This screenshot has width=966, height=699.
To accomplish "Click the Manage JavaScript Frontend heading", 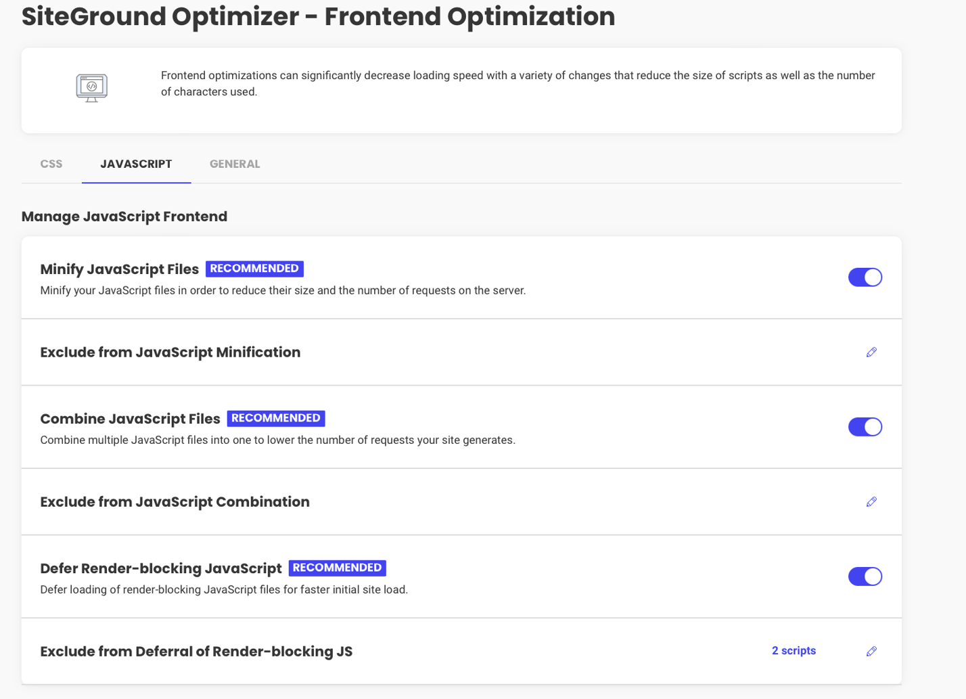I will 124,217.
